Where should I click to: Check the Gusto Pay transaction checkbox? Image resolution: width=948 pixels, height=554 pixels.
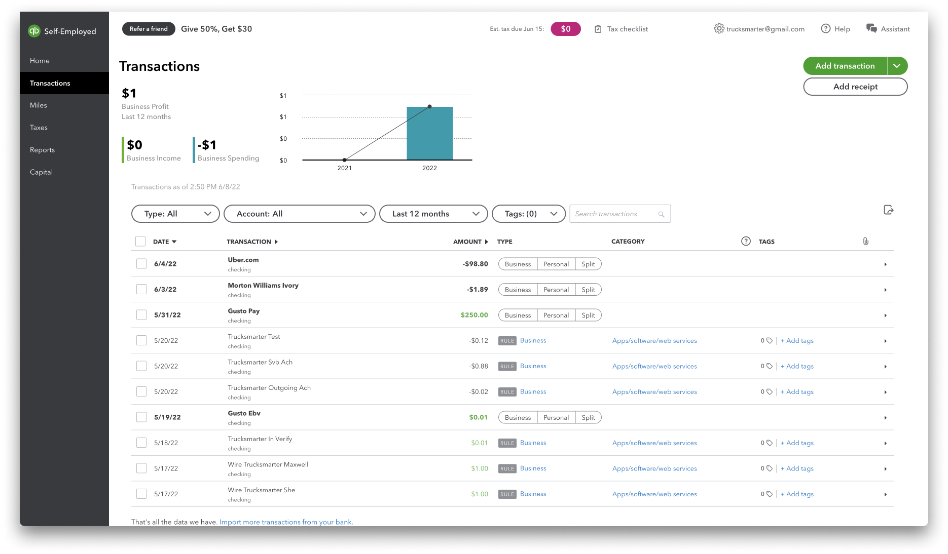pos(141,315)
